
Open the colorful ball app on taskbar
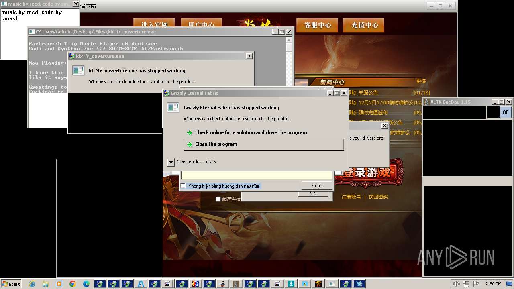point(196,284)
